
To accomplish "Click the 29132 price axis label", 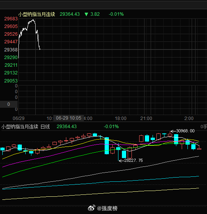I will [11, 73].
